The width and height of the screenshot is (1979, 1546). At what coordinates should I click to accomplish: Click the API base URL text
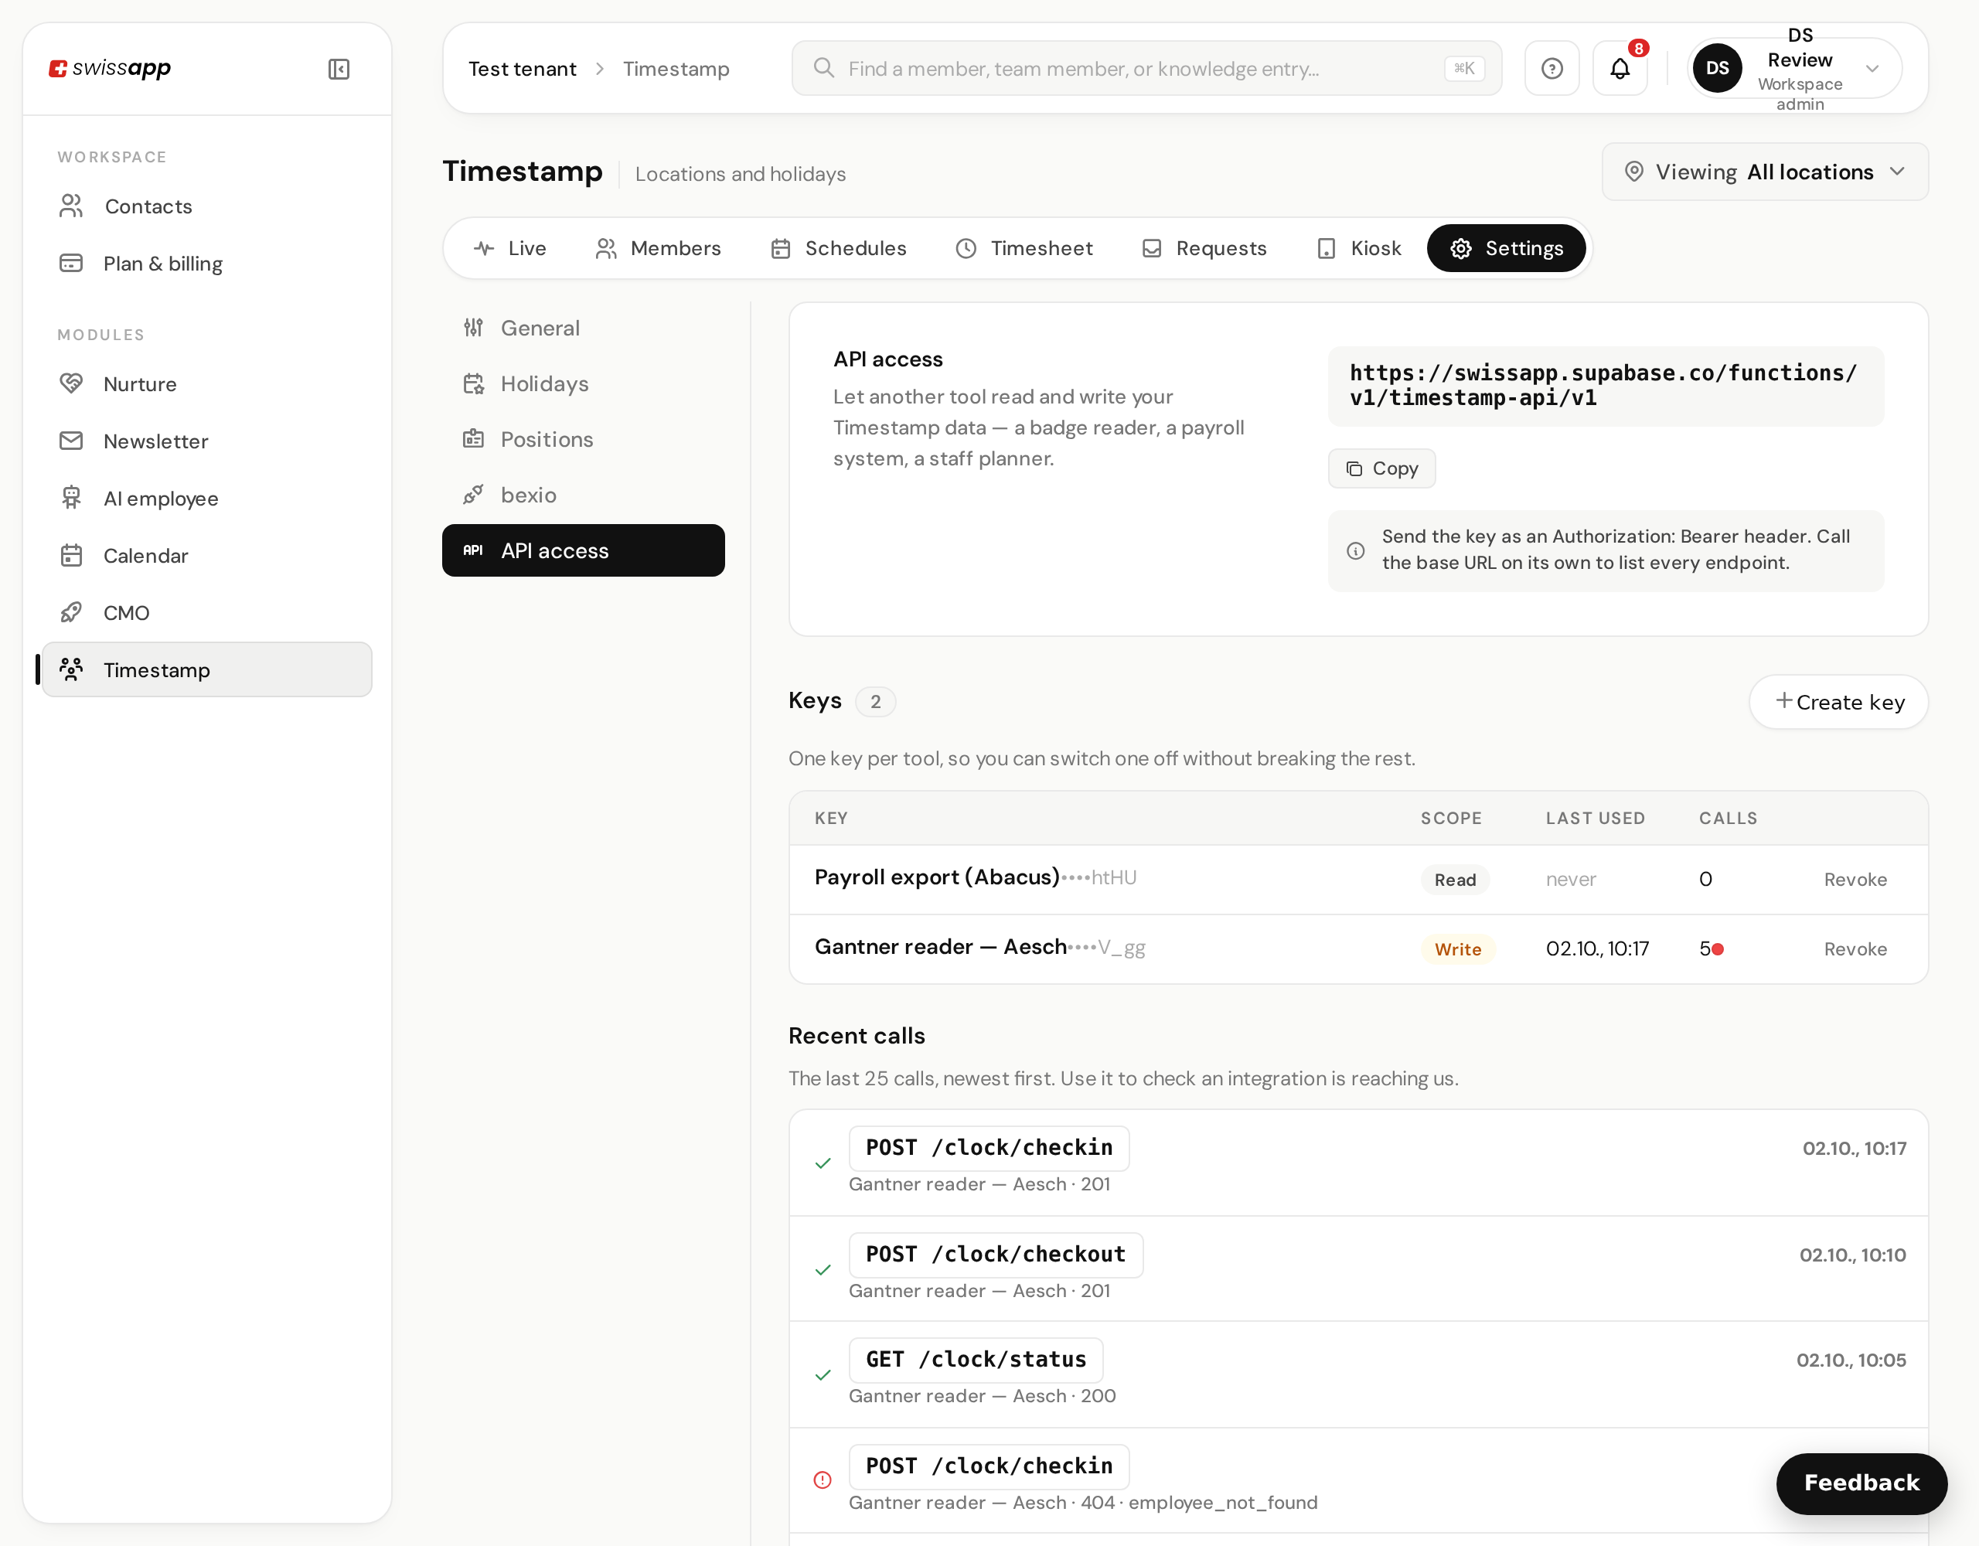pyautogui.click(x=1604, y=386)
